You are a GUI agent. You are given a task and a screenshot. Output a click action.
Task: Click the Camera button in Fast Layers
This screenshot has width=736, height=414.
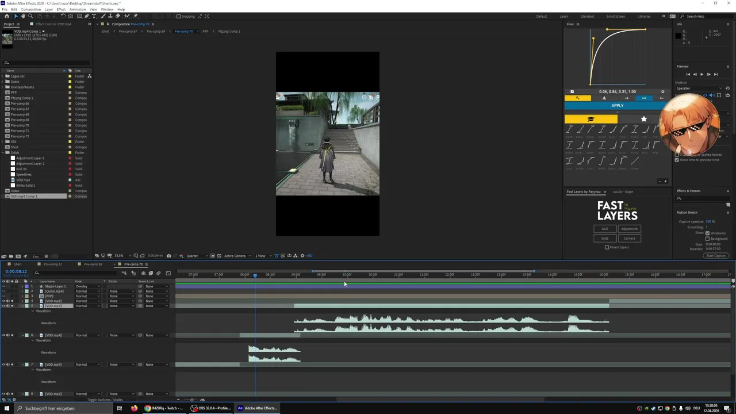click(x=629, y=238)
